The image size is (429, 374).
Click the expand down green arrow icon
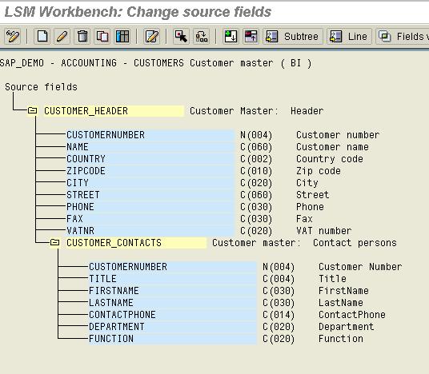coord(231,36)
